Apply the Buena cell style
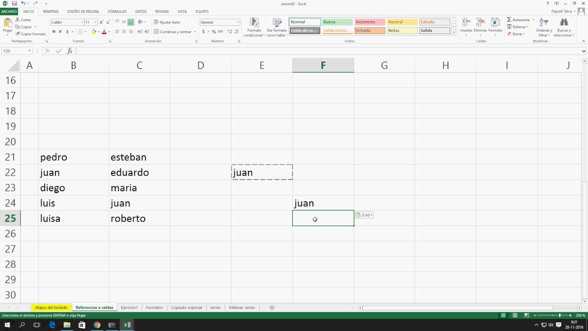This screenshot has width=588, height=331. pos(337,22)
